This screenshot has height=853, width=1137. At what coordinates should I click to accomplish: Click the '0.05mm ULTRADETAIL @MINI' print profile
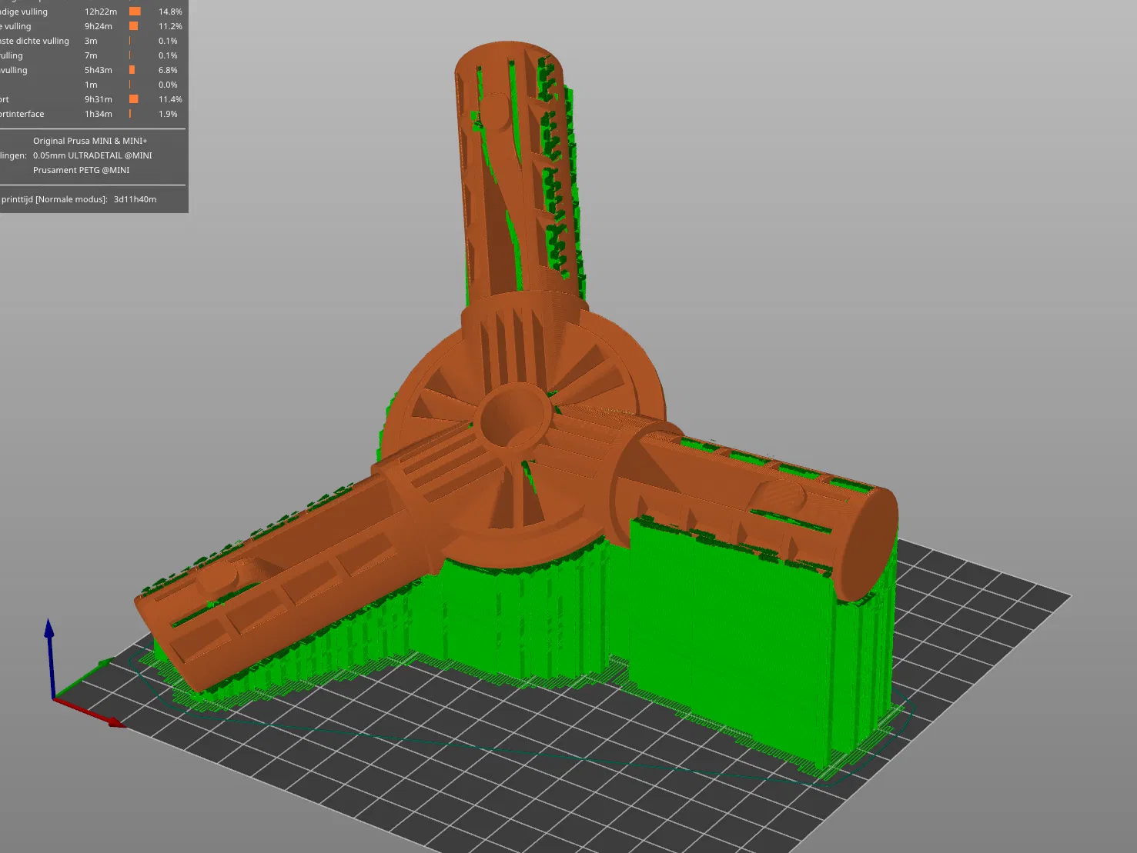point(92,155)
